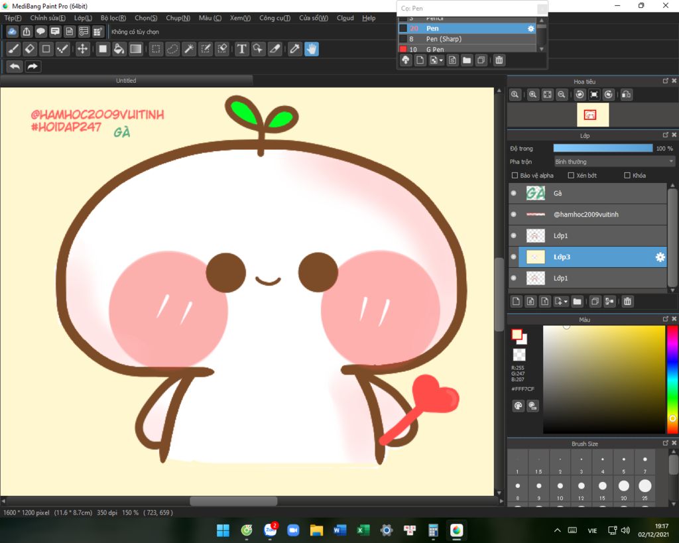Hide the @hamhoc2009vuitinh layer
The image size is (679, 543).
click(514, 214)
